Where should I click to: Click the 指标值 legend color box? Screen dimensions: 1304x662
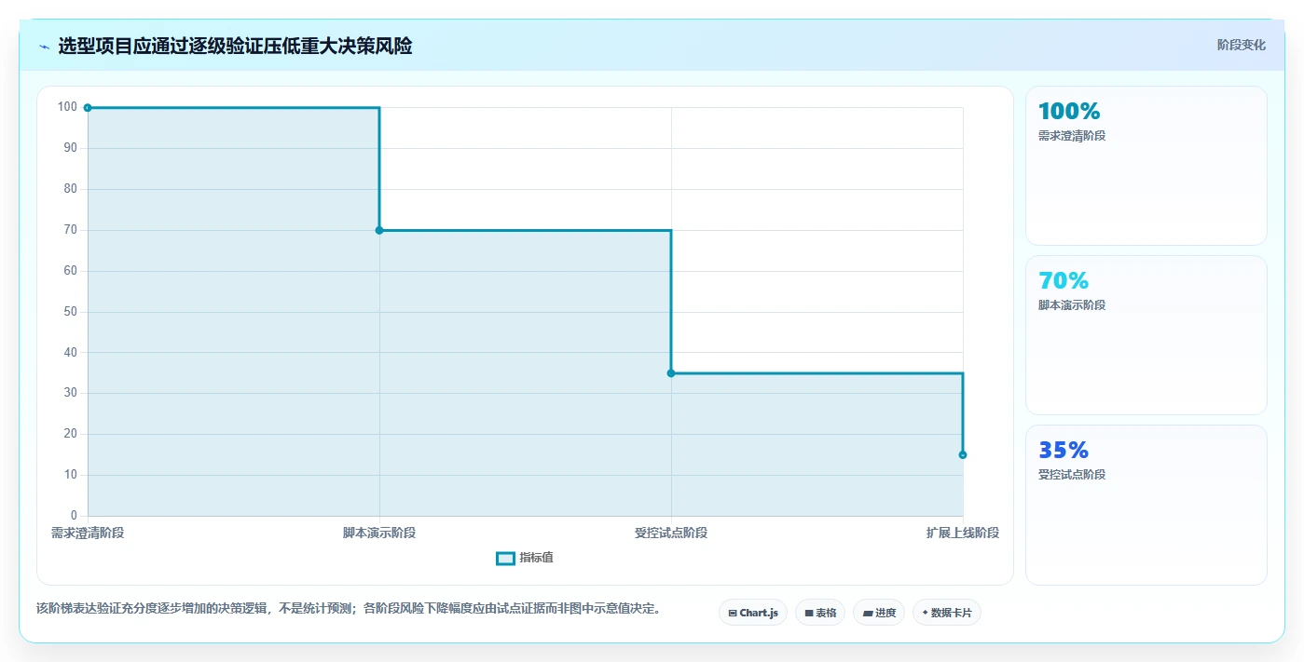(505, 558)
